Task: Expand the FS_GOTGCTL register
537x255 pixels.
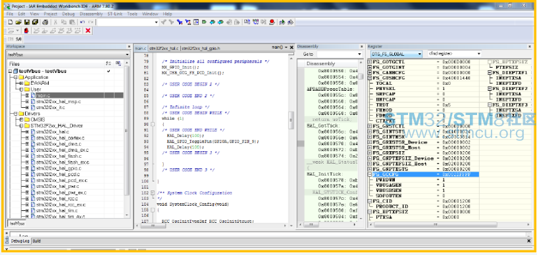Action: pos(370,62)
